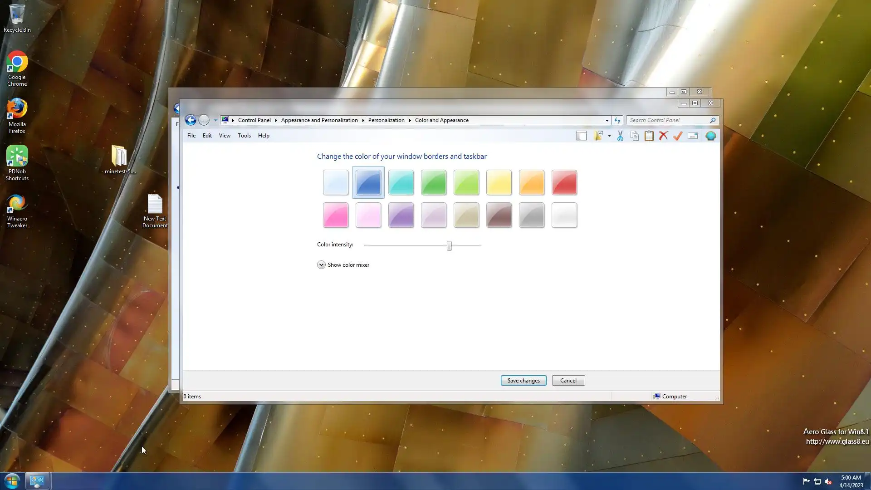The height and width of the screenshot is (490, 871).
Task: Expand Show color mixer
Action: [x=321, y=265]
